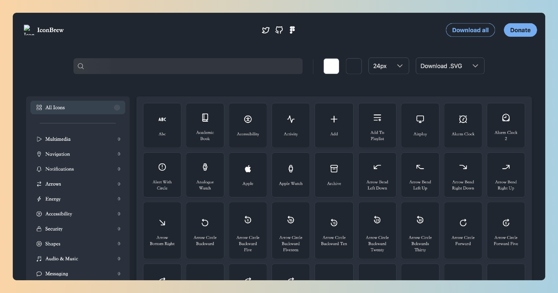Pick the white icon color swatch

331,66
